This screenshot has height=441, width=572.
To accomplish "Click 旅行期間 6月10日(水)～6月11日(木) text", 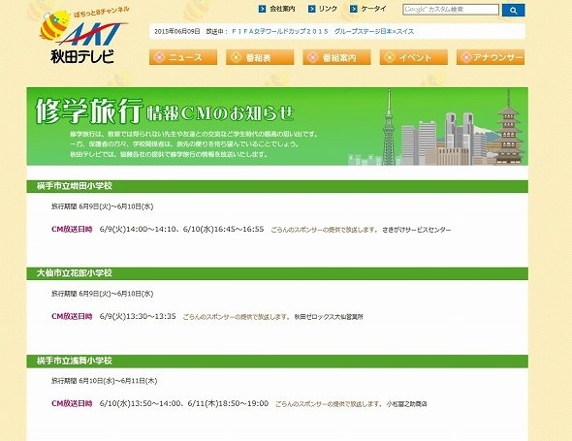I will point(105,381).
